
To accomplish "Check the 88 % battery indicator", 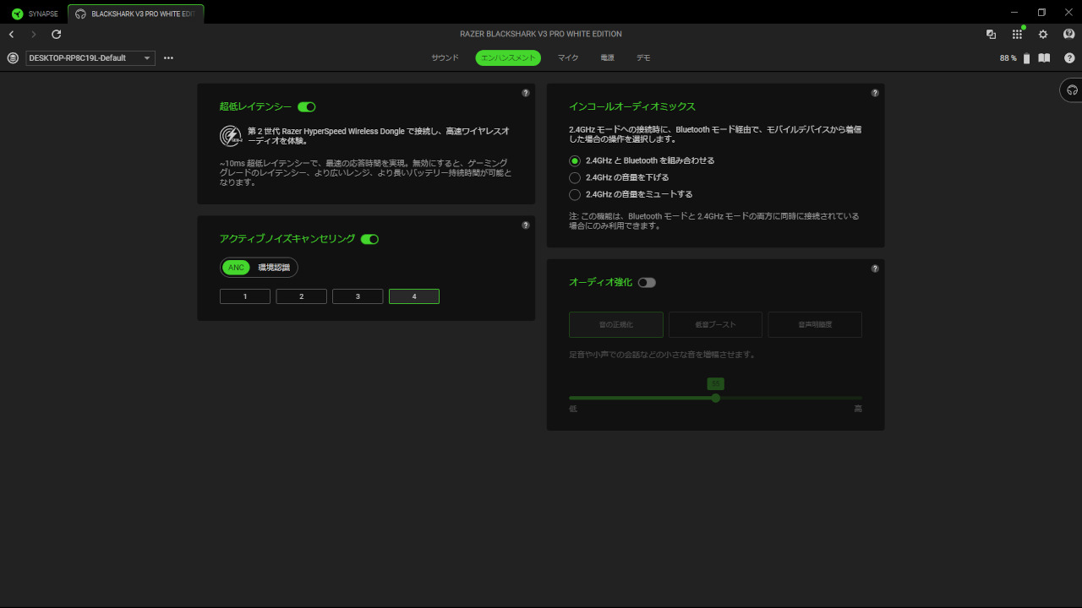I will (1014, 58).
